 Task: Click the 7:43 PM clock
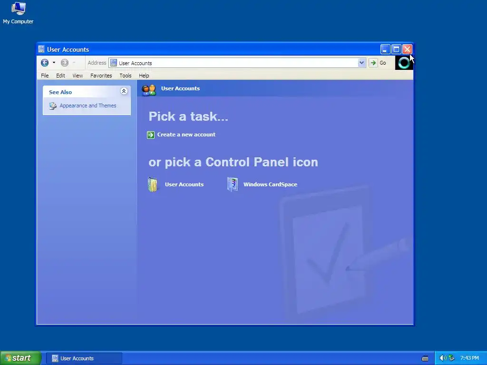469,358
